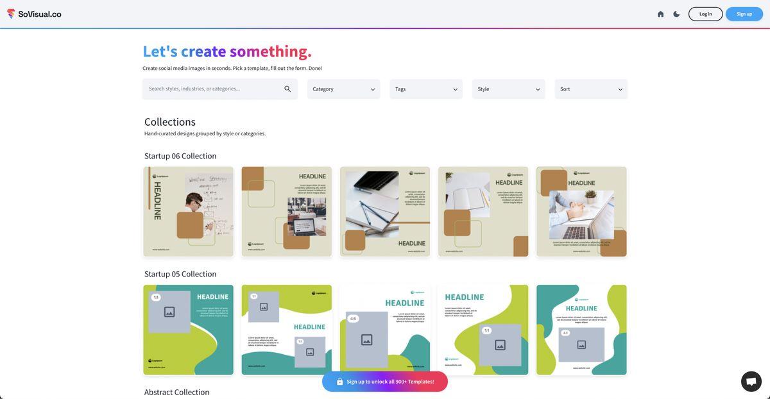Open Startup 05 Collection heading
The image size is (770, 399).
[x=180, y=274]
